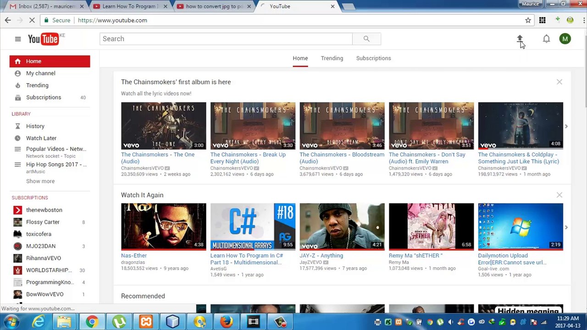Screen dimensions: 587x330
Task: Click the Chrome address bar URL
Action: 112,20
